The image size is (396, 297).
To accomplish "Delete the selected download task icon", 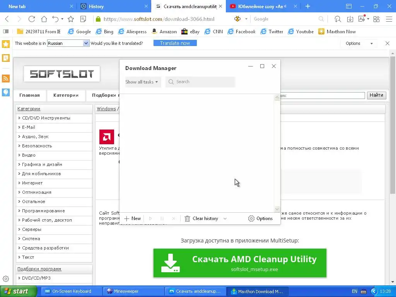I will point(174,218).
